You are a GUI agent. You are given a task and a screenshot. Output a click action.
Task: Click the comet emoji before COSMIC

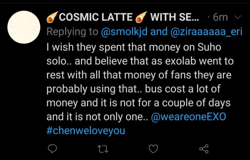(52, 17)
